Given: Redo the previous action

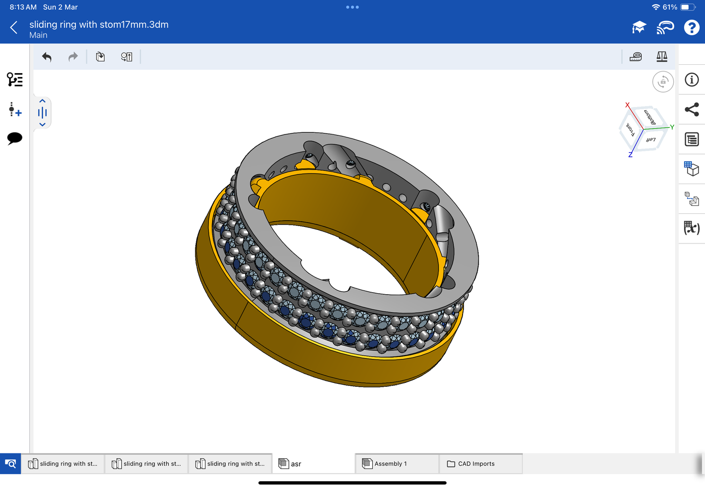Looking at the screenshot, I should pyautogui.click(x=73, y=57).
